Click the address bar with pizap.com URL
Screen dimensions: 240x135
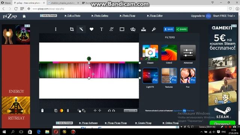tap(127, 9)
